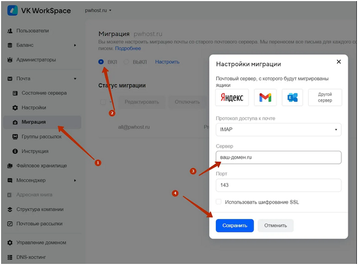
Task: Click the Сохранить button
Action: pyautogui.click(x=235, y=225)
